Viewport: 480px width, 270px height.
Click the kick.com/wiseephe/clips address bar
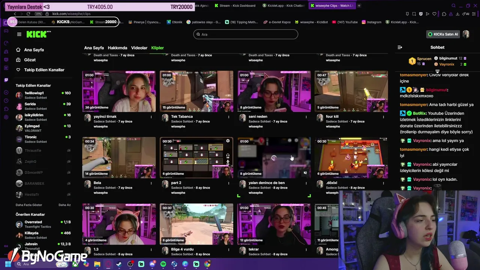pyautogui.click(x=72, y=14)
